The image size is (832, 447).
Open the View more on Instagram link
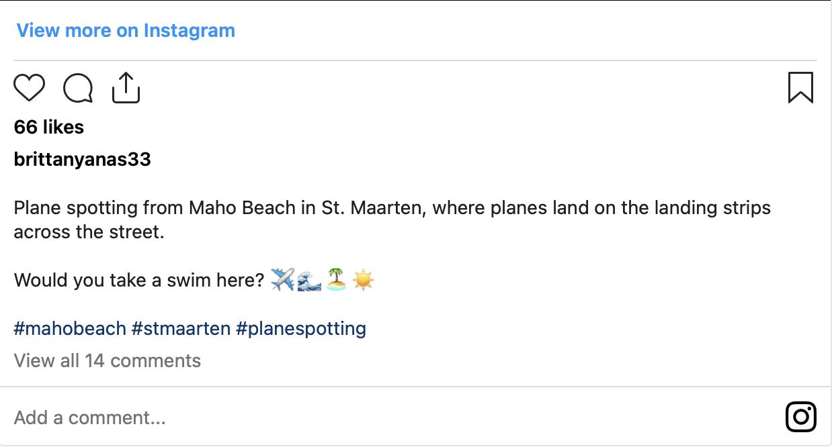coord(126,30)
